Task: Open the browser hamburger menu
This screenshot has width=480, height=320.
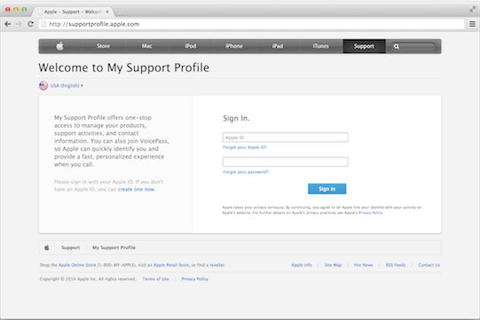Action: tap(472, 24)
